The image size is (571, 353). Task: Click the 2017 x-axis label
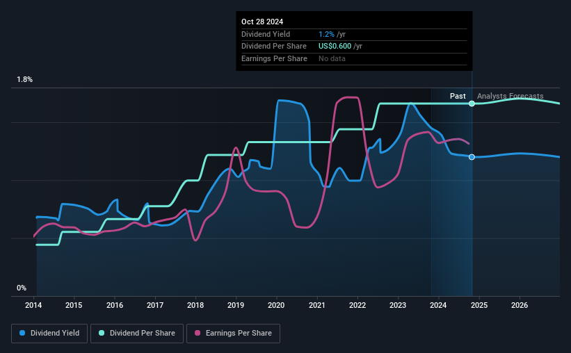(x=155, y=305)
